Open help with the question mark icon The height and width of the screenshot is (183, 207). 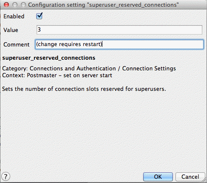pyautogui.click(x=6, y=177)
